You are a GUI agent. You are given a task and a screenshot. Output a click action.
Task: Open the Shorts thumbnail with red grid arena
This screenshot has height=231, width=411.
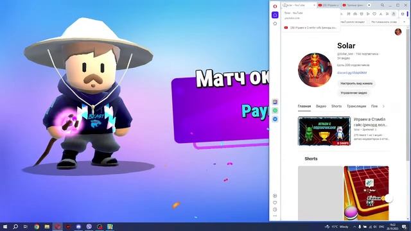(x=366, y=193)
